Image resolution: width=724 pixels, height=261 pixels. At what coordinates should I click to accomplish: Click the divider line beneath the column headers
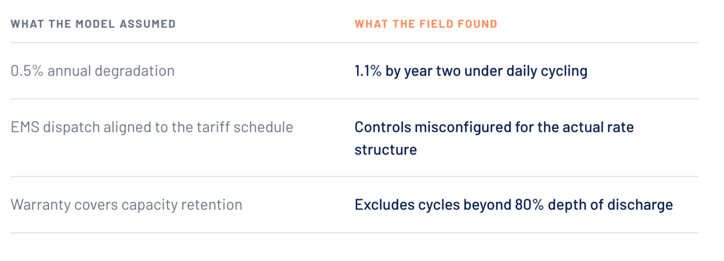pos(354,43)
